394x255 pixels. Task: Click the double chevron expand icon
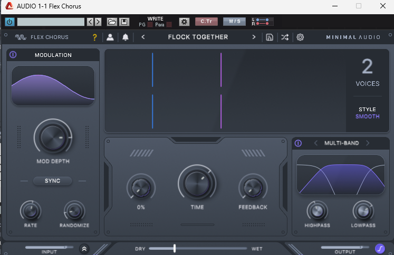pos(84,249)
